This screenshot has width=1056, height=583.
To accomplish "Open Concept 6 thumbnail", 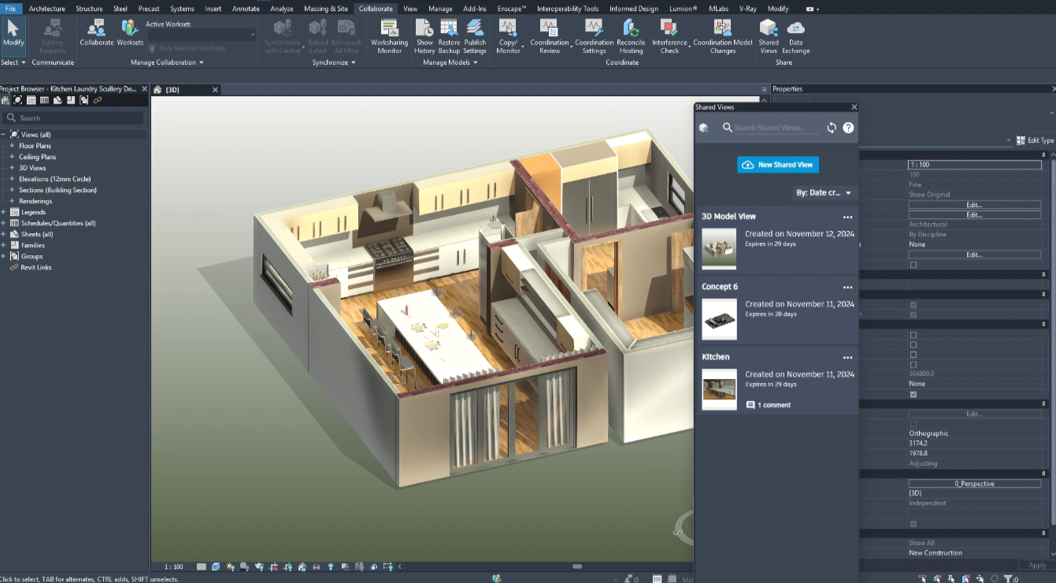I will (x=719, y=319).
